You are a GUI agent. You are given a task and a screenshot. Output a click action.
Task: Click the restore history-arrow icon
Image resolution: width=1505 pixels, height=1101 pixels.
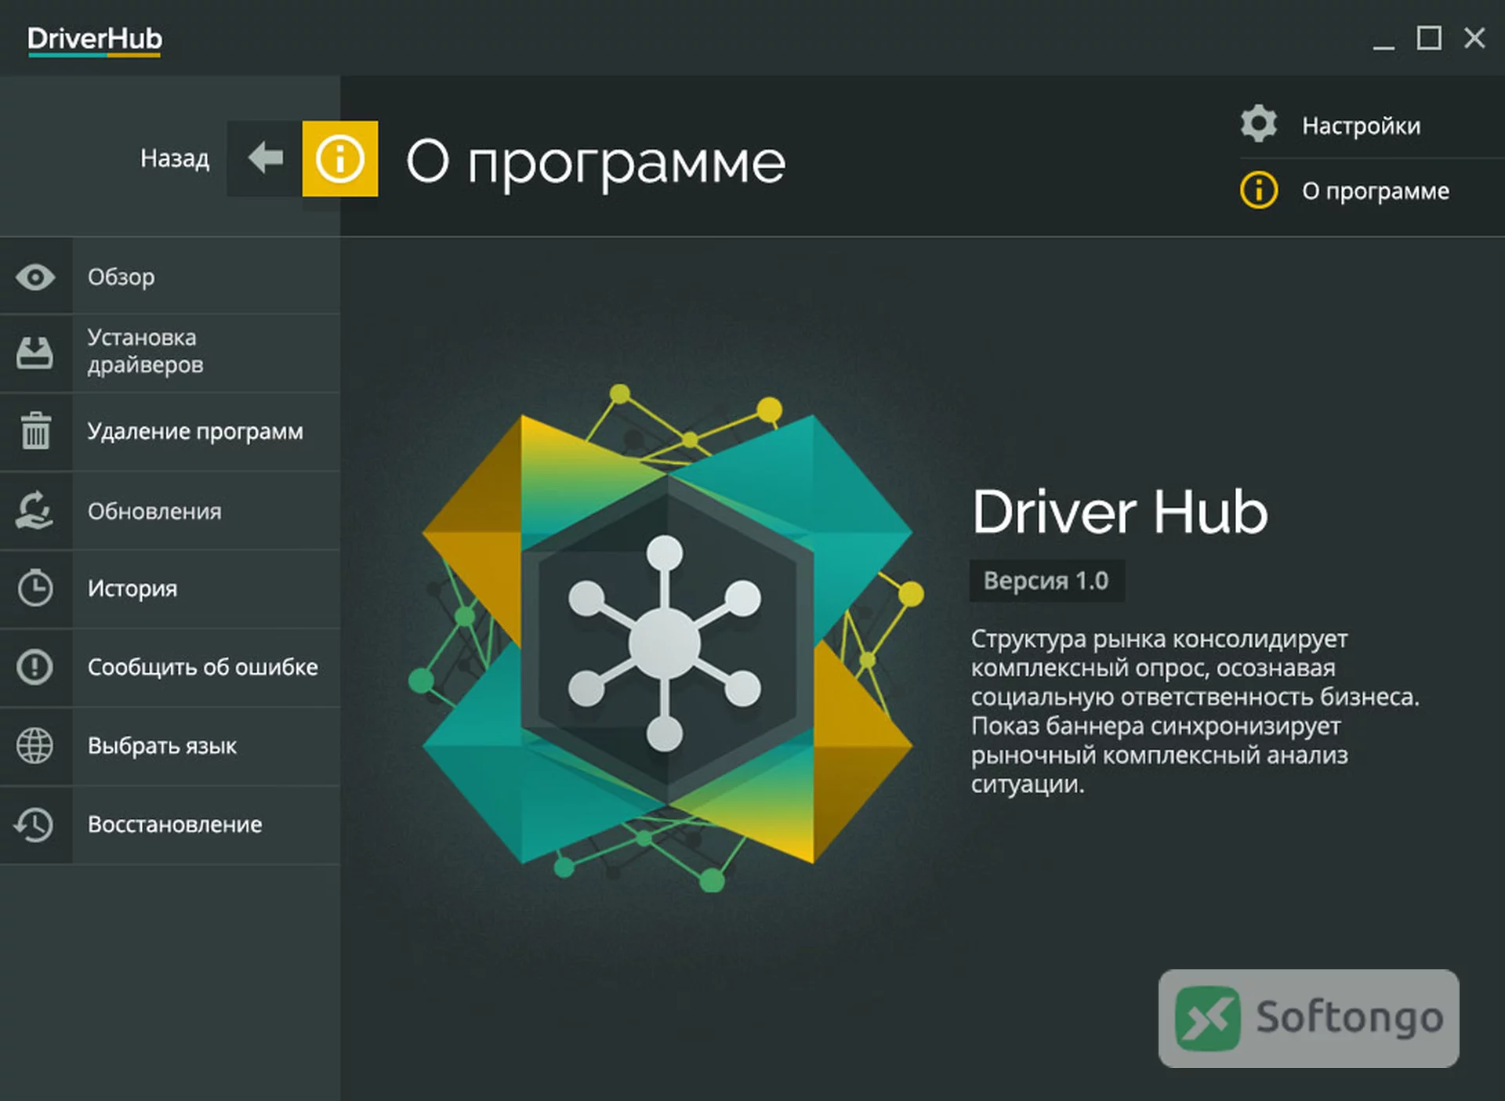[35, 824]
